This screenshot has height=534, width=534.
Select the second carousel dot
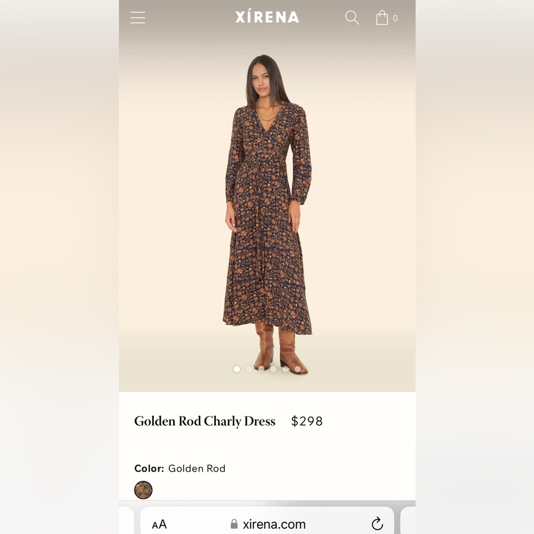pyautogui.click(x=249, y=369)
